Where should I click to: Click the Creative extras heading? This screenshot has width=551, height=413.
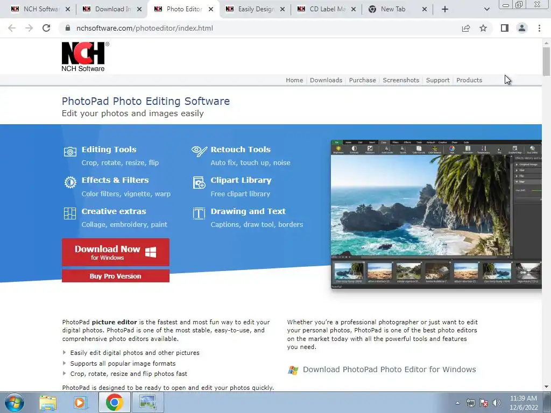click(x=114, y=211)
